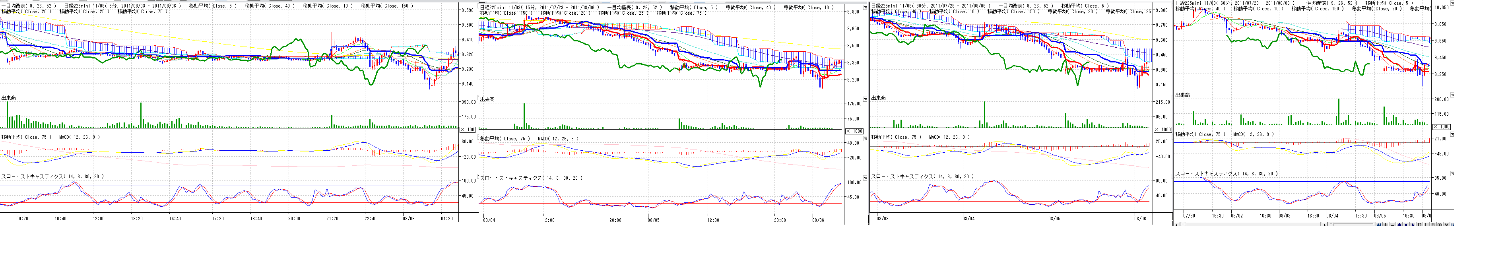This screenshot has height=264, width=1506.
Task: Click the MACD(12, 26, 9) label on 5分 chart
Action: 80,137
